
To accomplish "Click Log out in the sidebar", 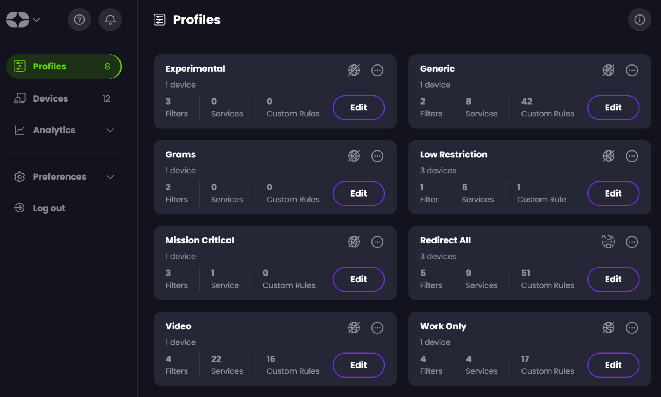I will tap(49, 208).
